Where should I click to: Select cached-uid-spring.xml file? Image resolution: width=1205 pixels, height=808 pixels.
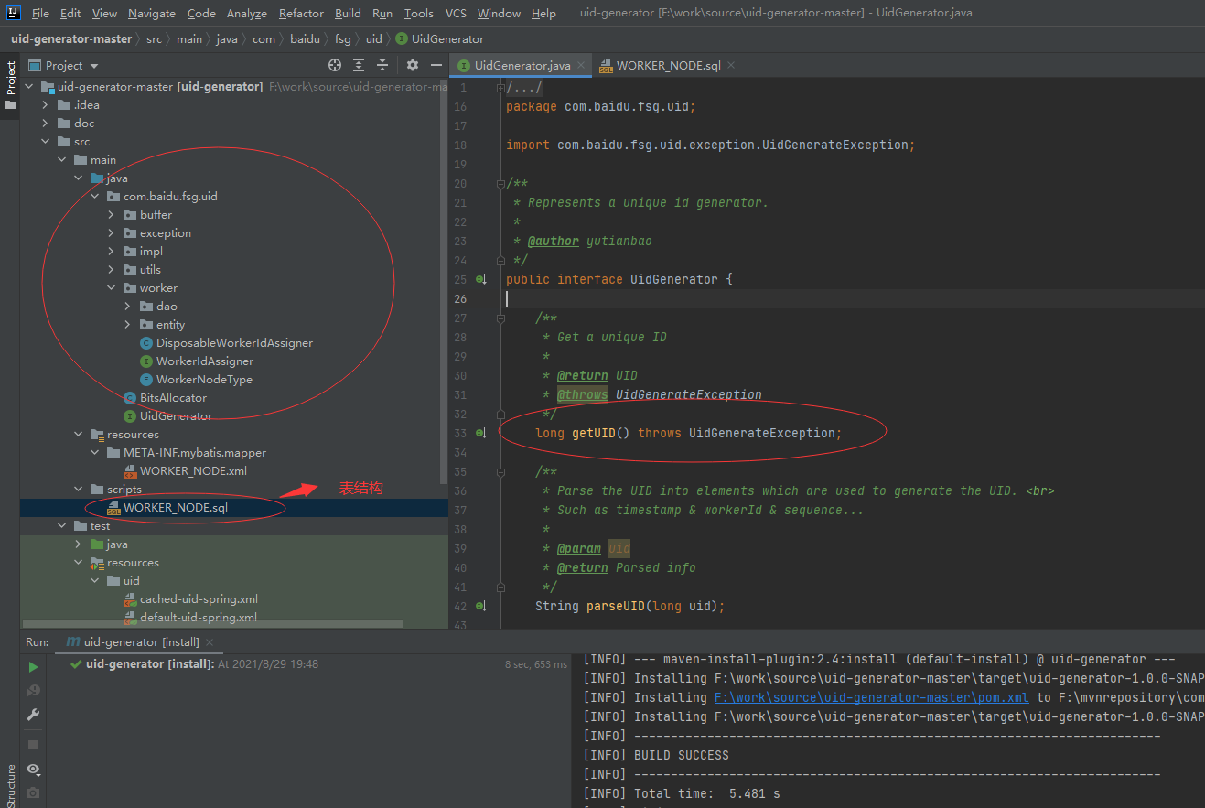coord(199,599)
